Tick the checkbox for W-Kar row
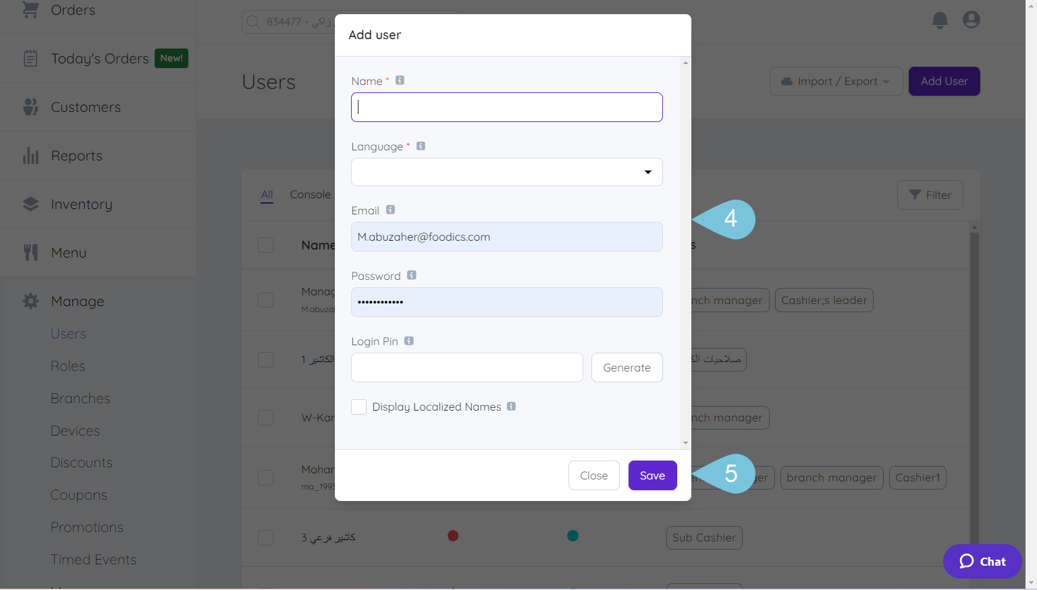Screen dimensions: 1037x590 [x=266, y=418]
